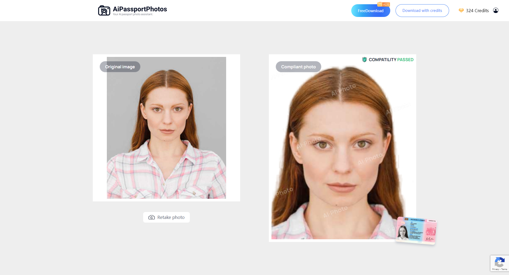Click the AiPassportPhotos brand name text
This screenshot has height=275, width=509.
click(x=140, y=9)
